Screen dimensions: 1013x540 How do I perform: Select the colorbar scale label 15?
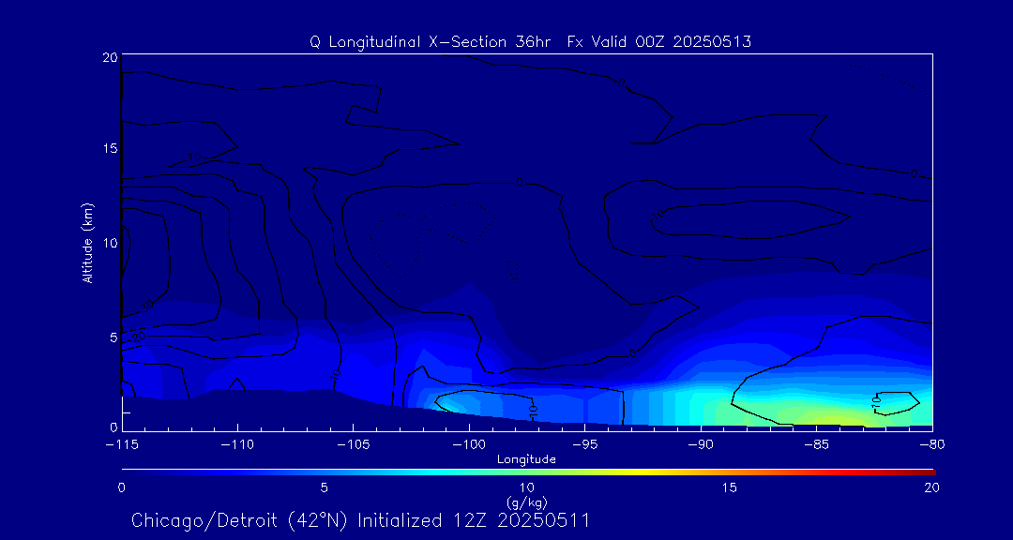click(x=730, y=487)
